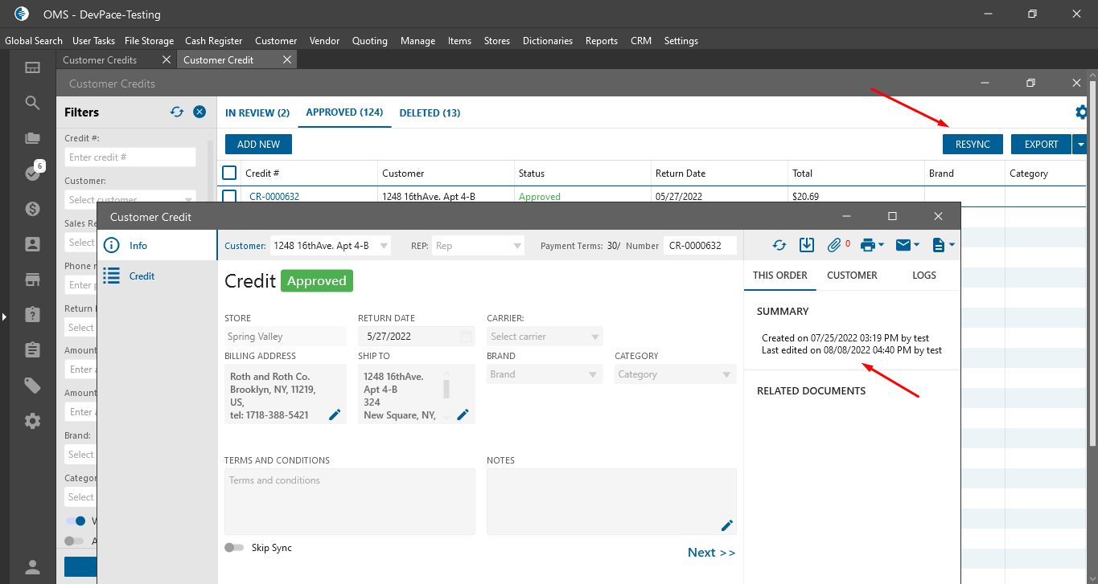Refresh the Customer Credit dialog
The height and width of the screenshot is (584, 1098).
779,245
